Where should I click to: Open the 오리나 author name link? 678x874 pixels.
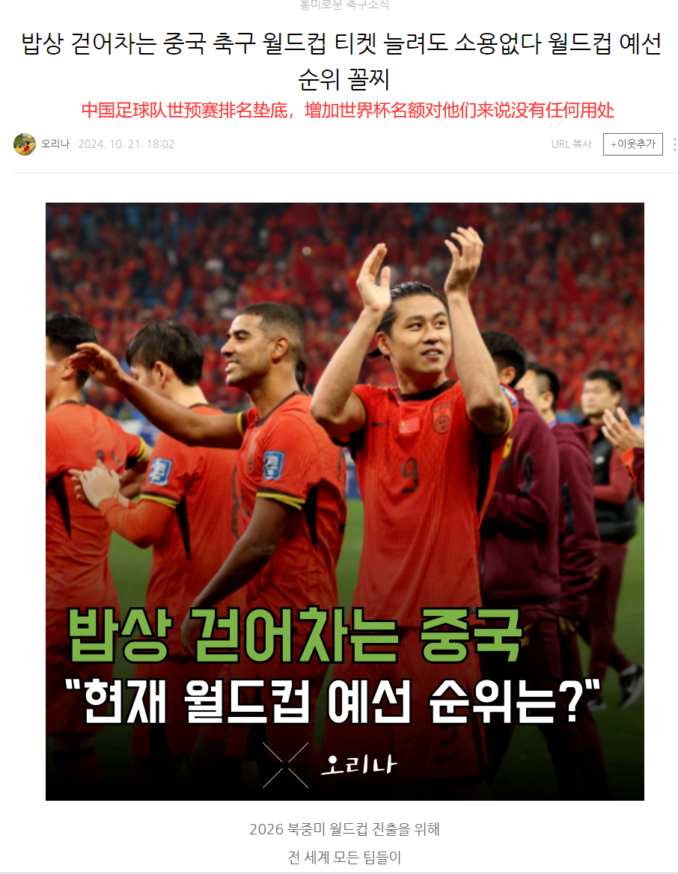click(55, 144)
